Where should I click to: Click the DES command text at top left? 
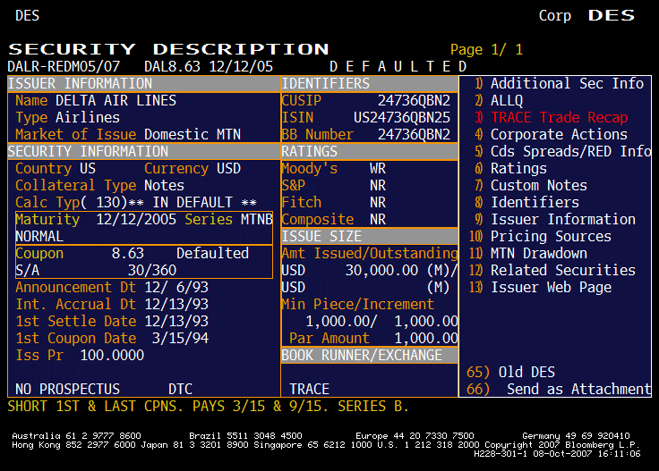(x=28, y=16)
